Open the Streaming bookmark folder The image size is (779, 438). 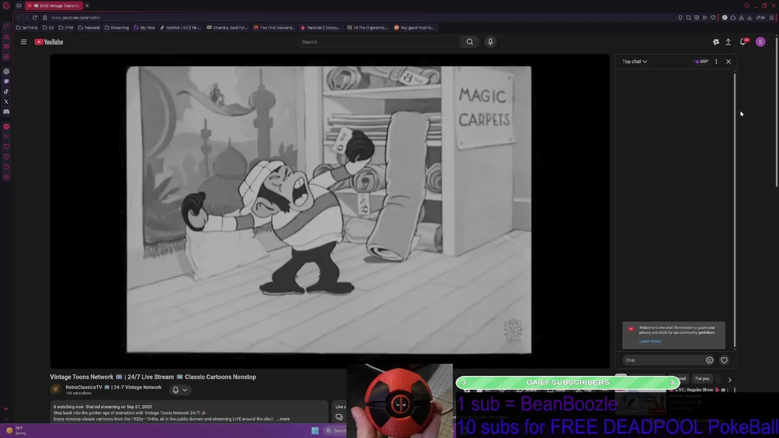(117, 27)
